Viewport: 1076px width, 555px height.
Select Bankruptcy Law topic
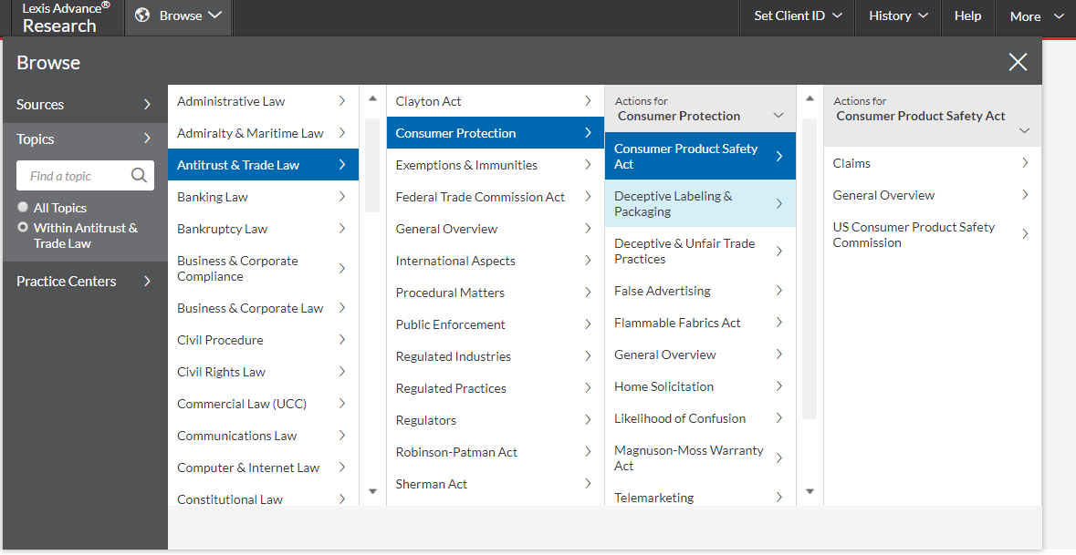pyautogui.click(x=263, y=229)
